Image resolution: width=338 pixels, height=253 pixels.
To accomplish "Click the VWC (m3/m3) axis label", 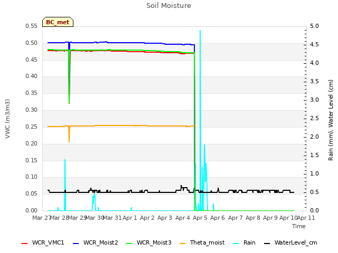I will pyautogui.click(x=7, y=119).
